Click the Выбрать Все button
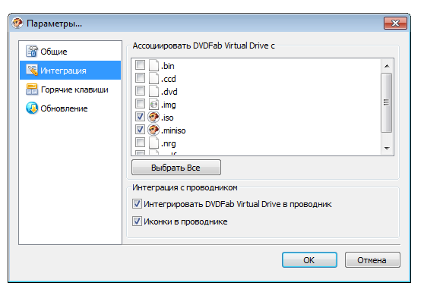Viewport: 424px width, 292px height. [176, 168]
